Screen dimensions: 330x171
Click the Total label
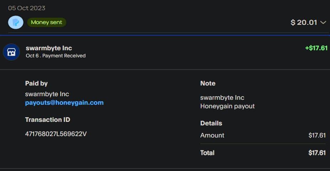[208, 153]
